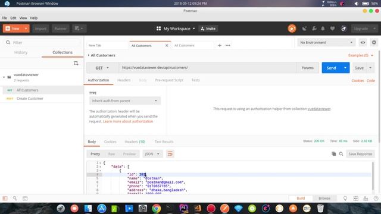This screenshot has width=381, height=214.
Task: Open the wrench settings icon in header
Action: 314,29
